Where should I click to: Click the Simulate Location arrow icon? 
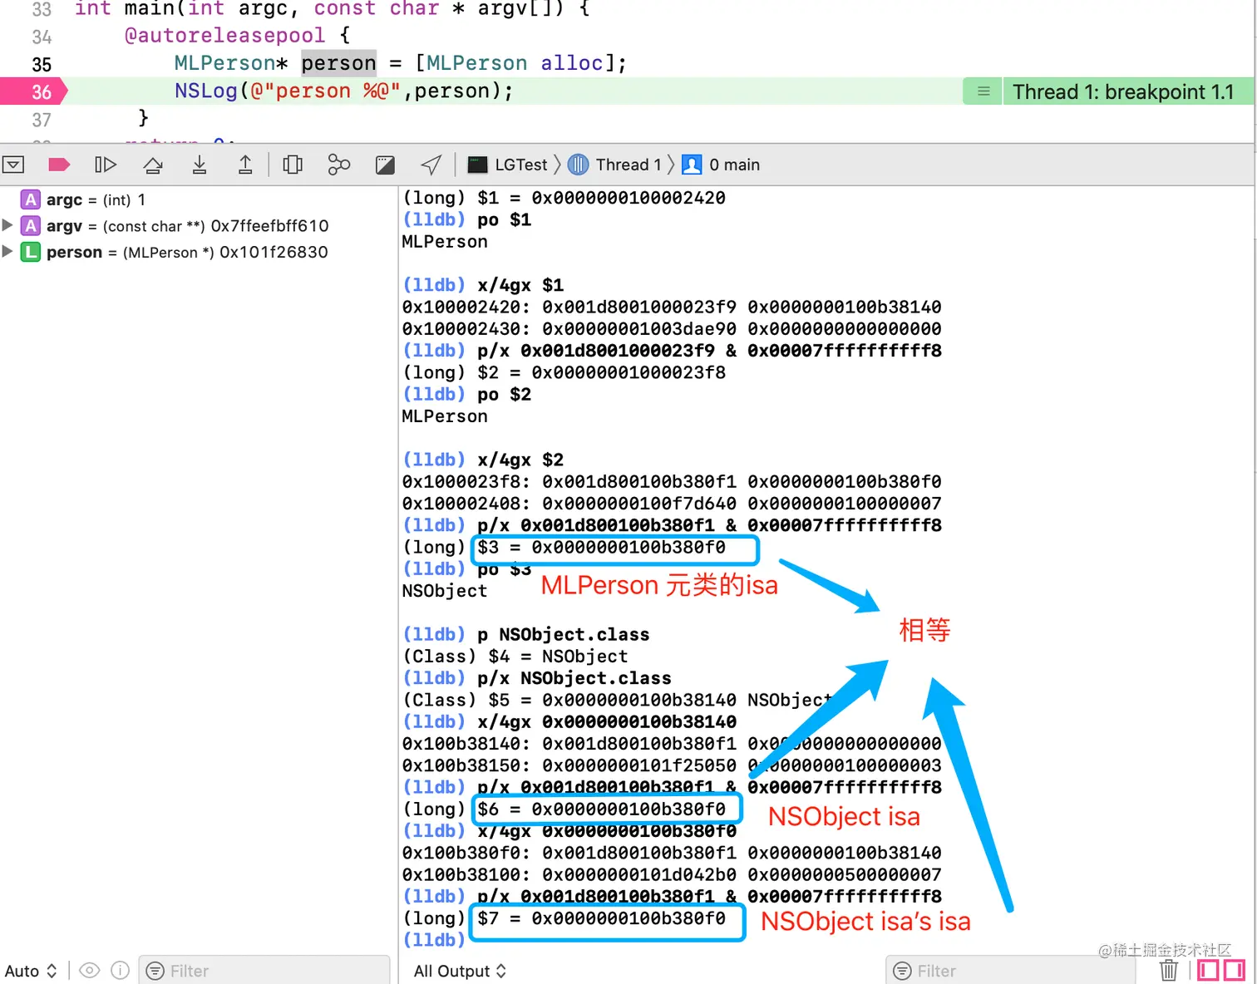(x=431, y=165)
